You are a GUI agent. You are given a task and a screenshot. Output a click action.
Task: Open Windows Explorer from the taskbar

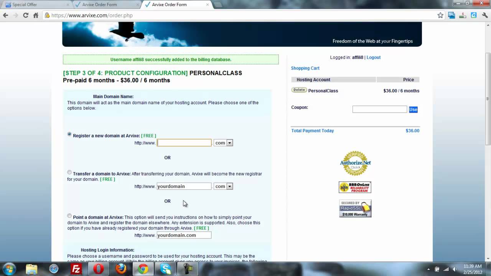32,269
